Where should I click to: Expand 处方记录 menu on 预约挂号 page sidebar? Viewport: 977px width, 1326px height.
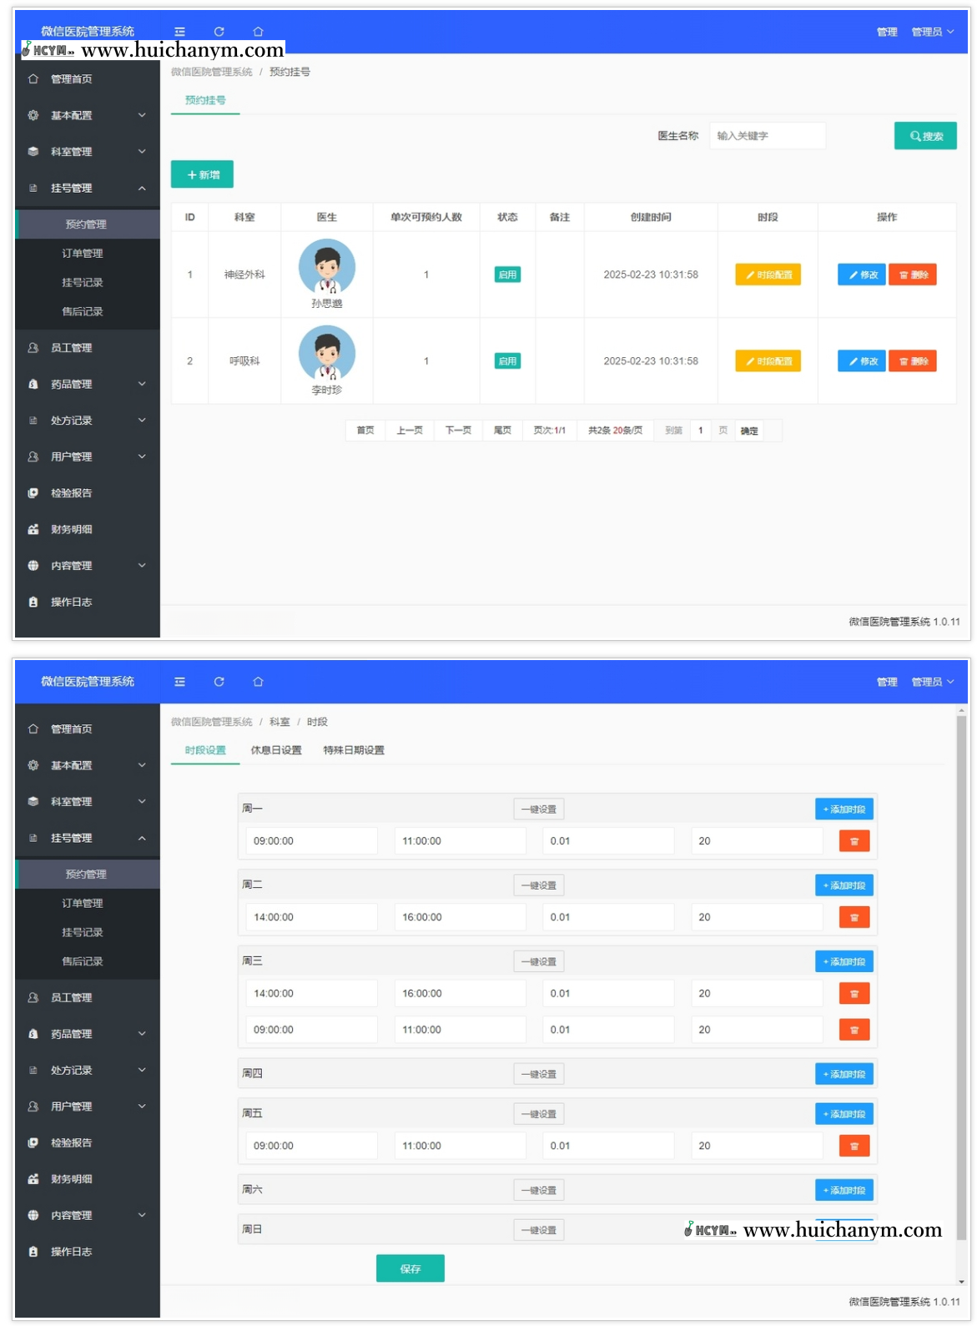88,421
